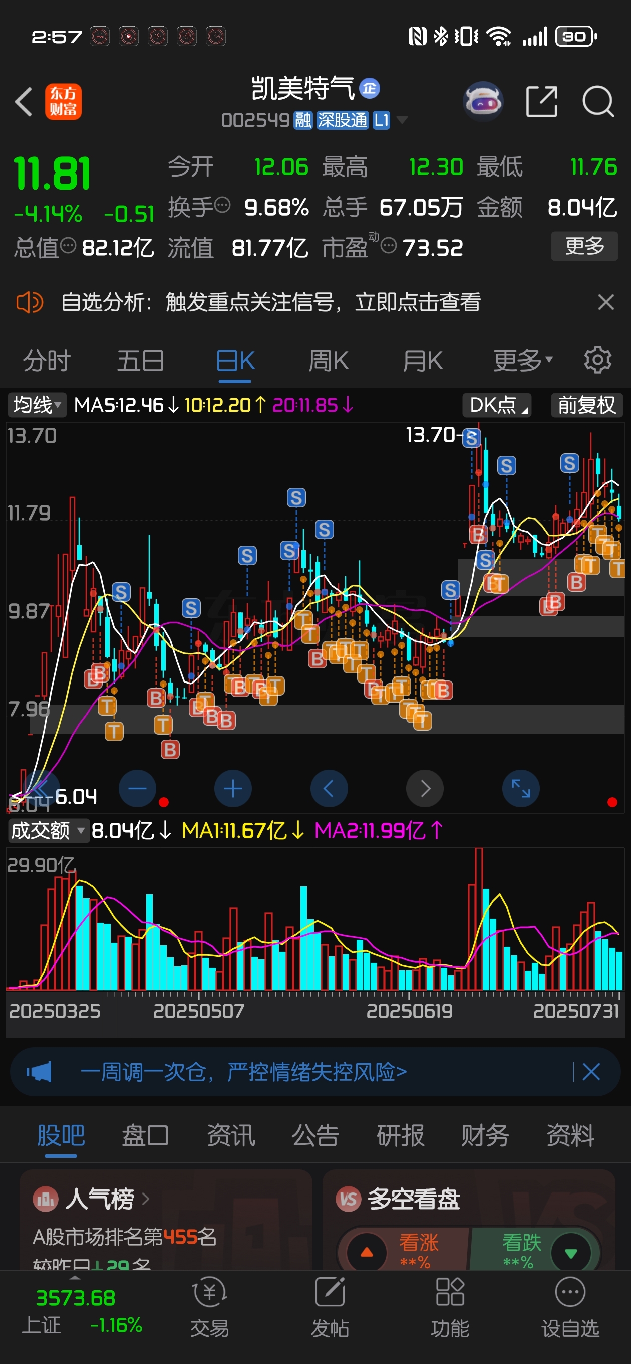
Task: Tap the 人气榜 ranking icon
Action: pos(46,1199)
